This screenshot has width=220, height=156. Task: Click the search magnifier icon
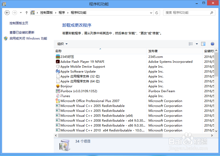point(211,13)
